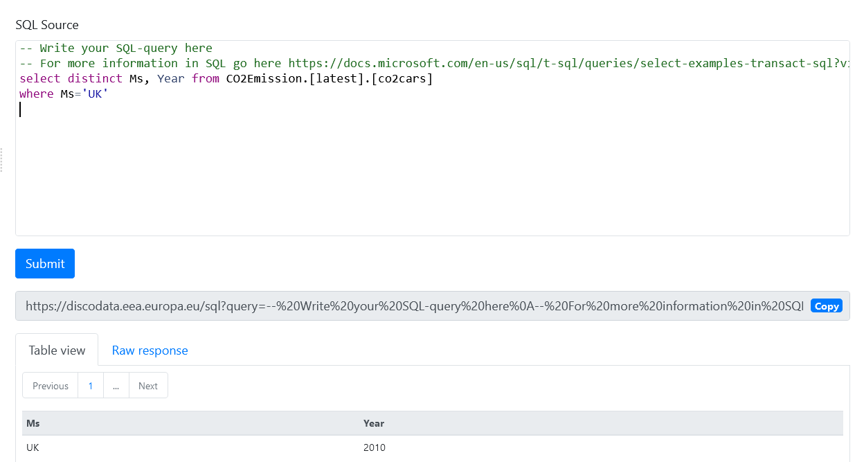Click the ellipsis pagination item
This screenshot has width=855, height=462.
pos(116,386)
